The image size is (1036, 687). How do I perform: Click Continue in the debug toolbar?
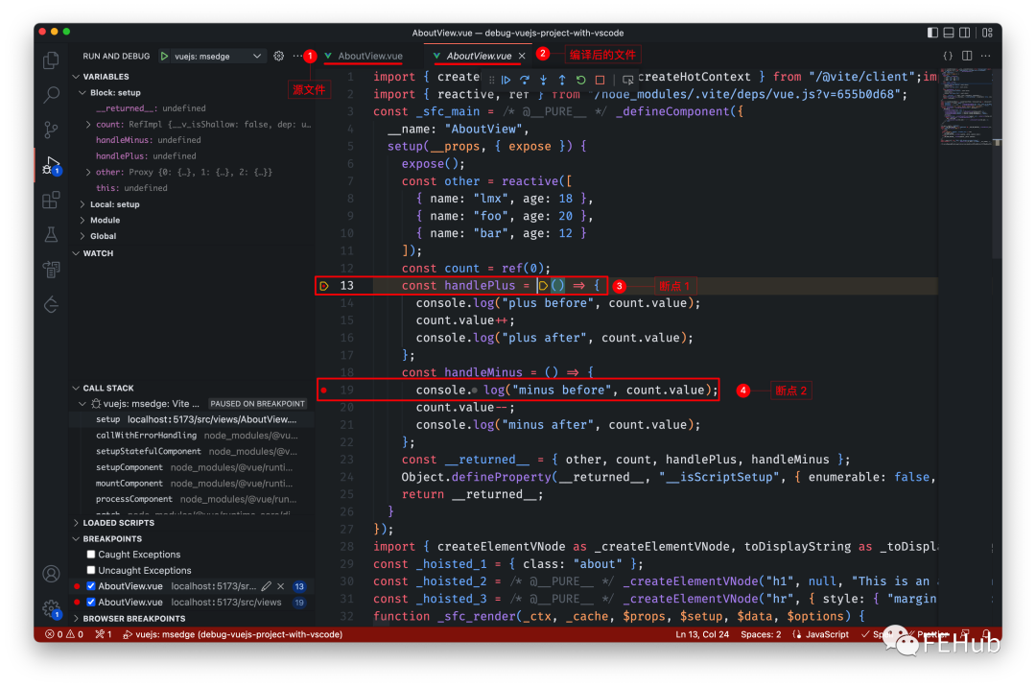pos(506,80)
